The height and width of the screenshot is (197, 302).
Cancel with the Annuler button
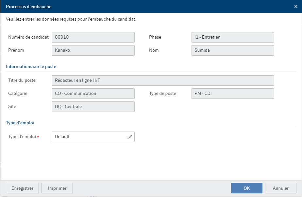click(280, 188)
